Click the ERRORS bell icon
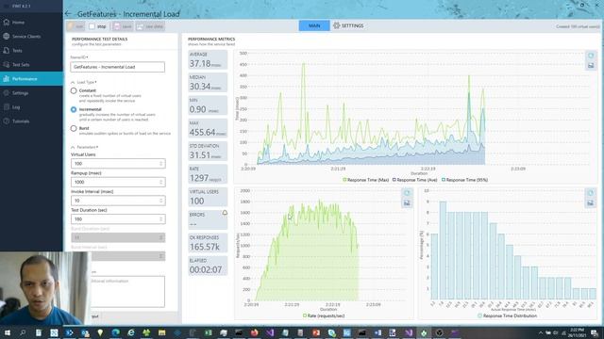The image size is (604, 339). [x=225, y=213]
